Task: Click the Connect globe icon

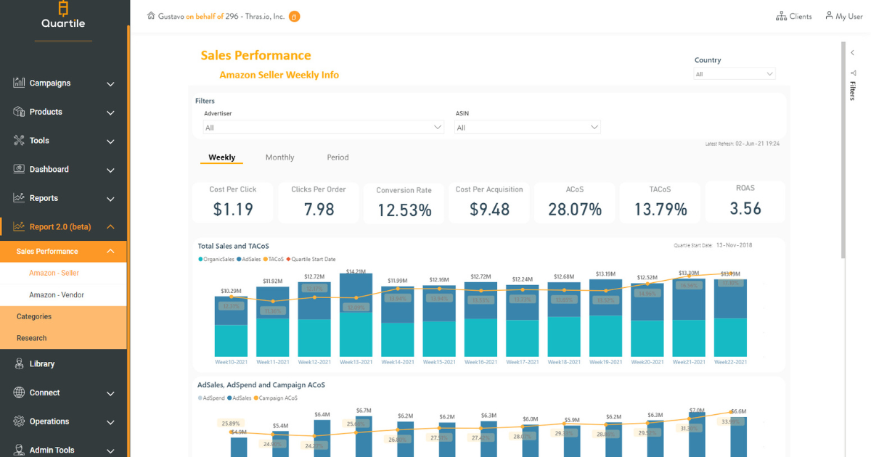Action: tap(19, 392)
